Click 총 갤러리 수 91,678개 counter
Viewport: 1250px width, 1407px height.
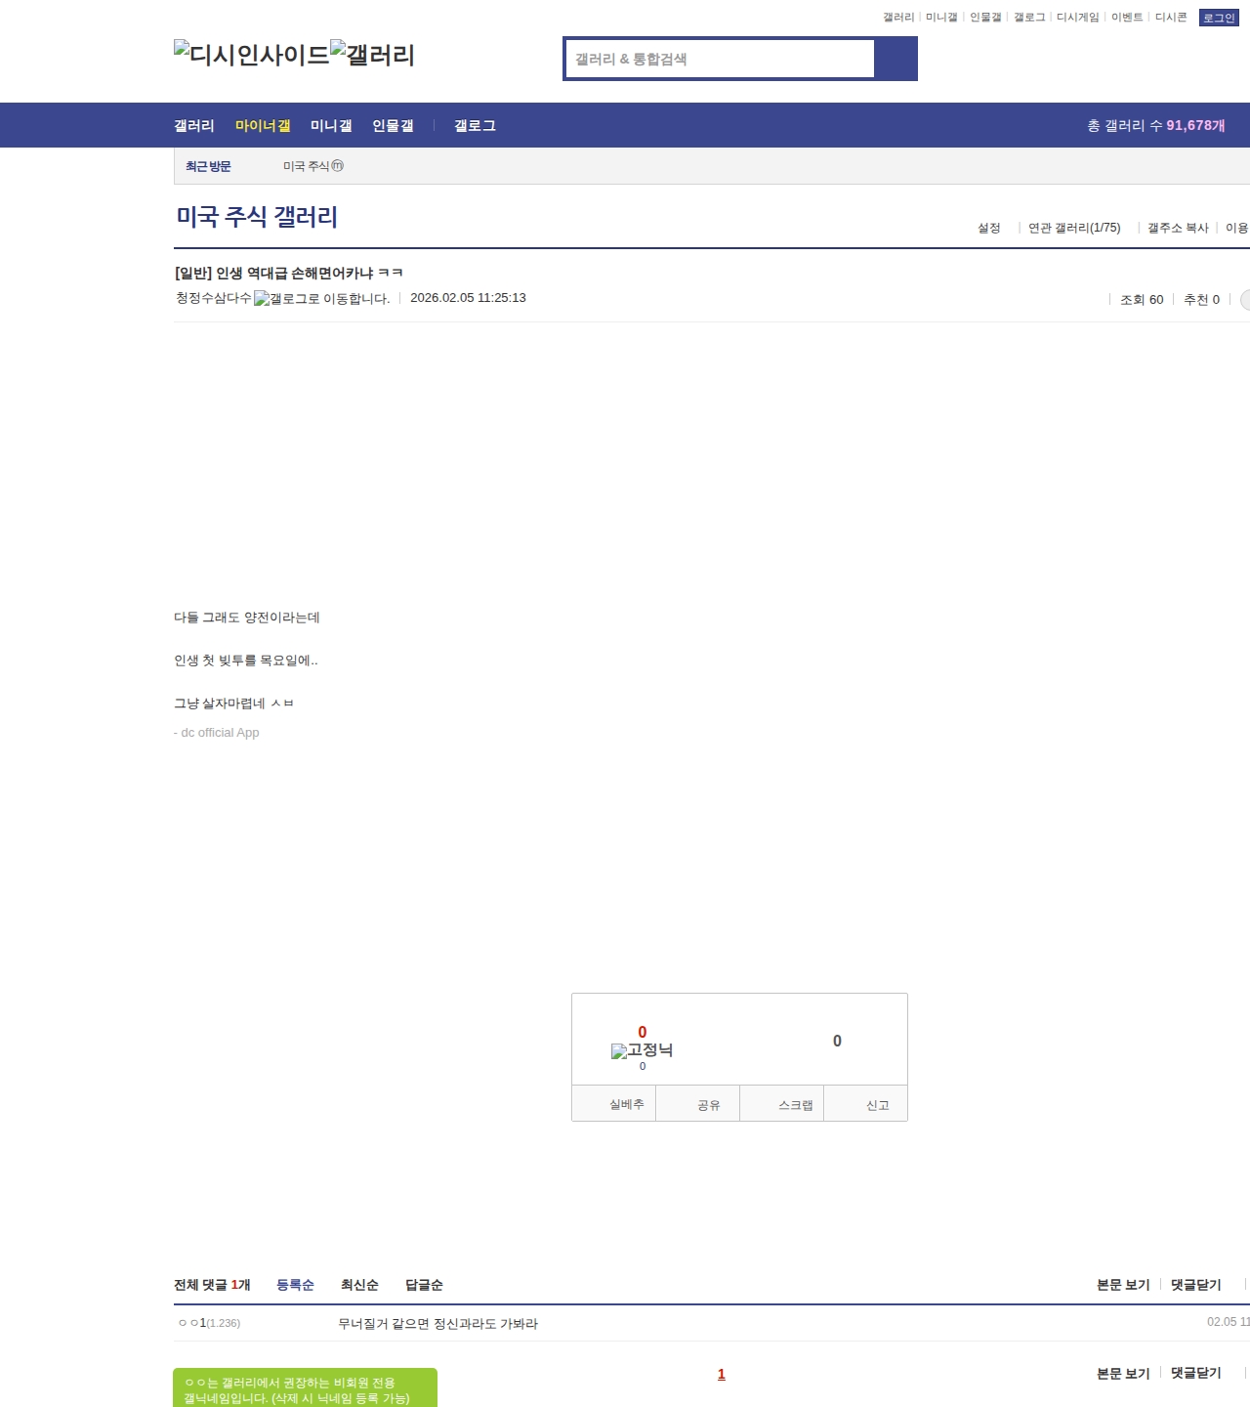tap(1156, 126)
